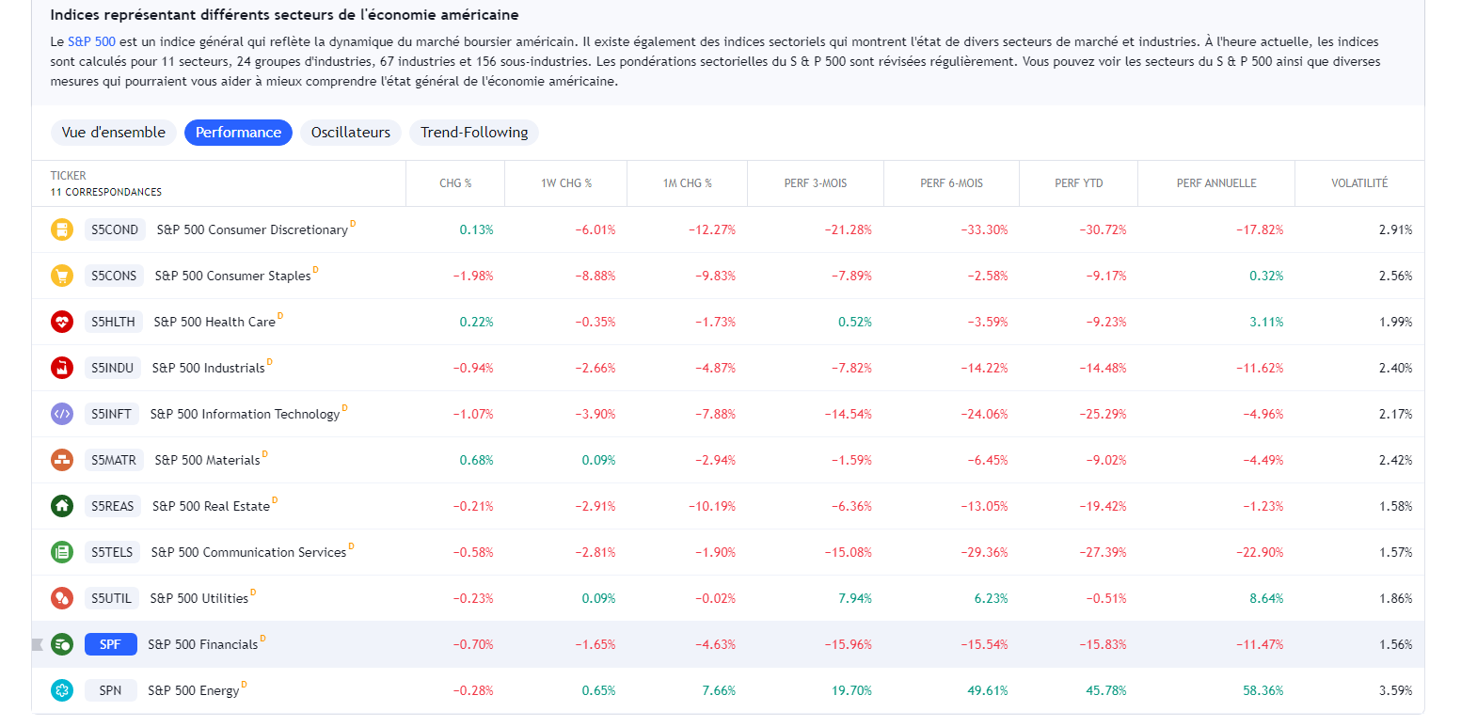Click the Industrials factory icon
This screenshot has height=727, width=1461.
click(x=62, y=368)
